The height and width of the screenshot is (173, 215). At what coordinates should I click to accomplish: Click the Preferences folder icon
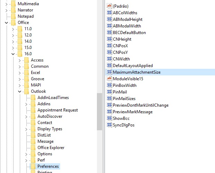33,166
